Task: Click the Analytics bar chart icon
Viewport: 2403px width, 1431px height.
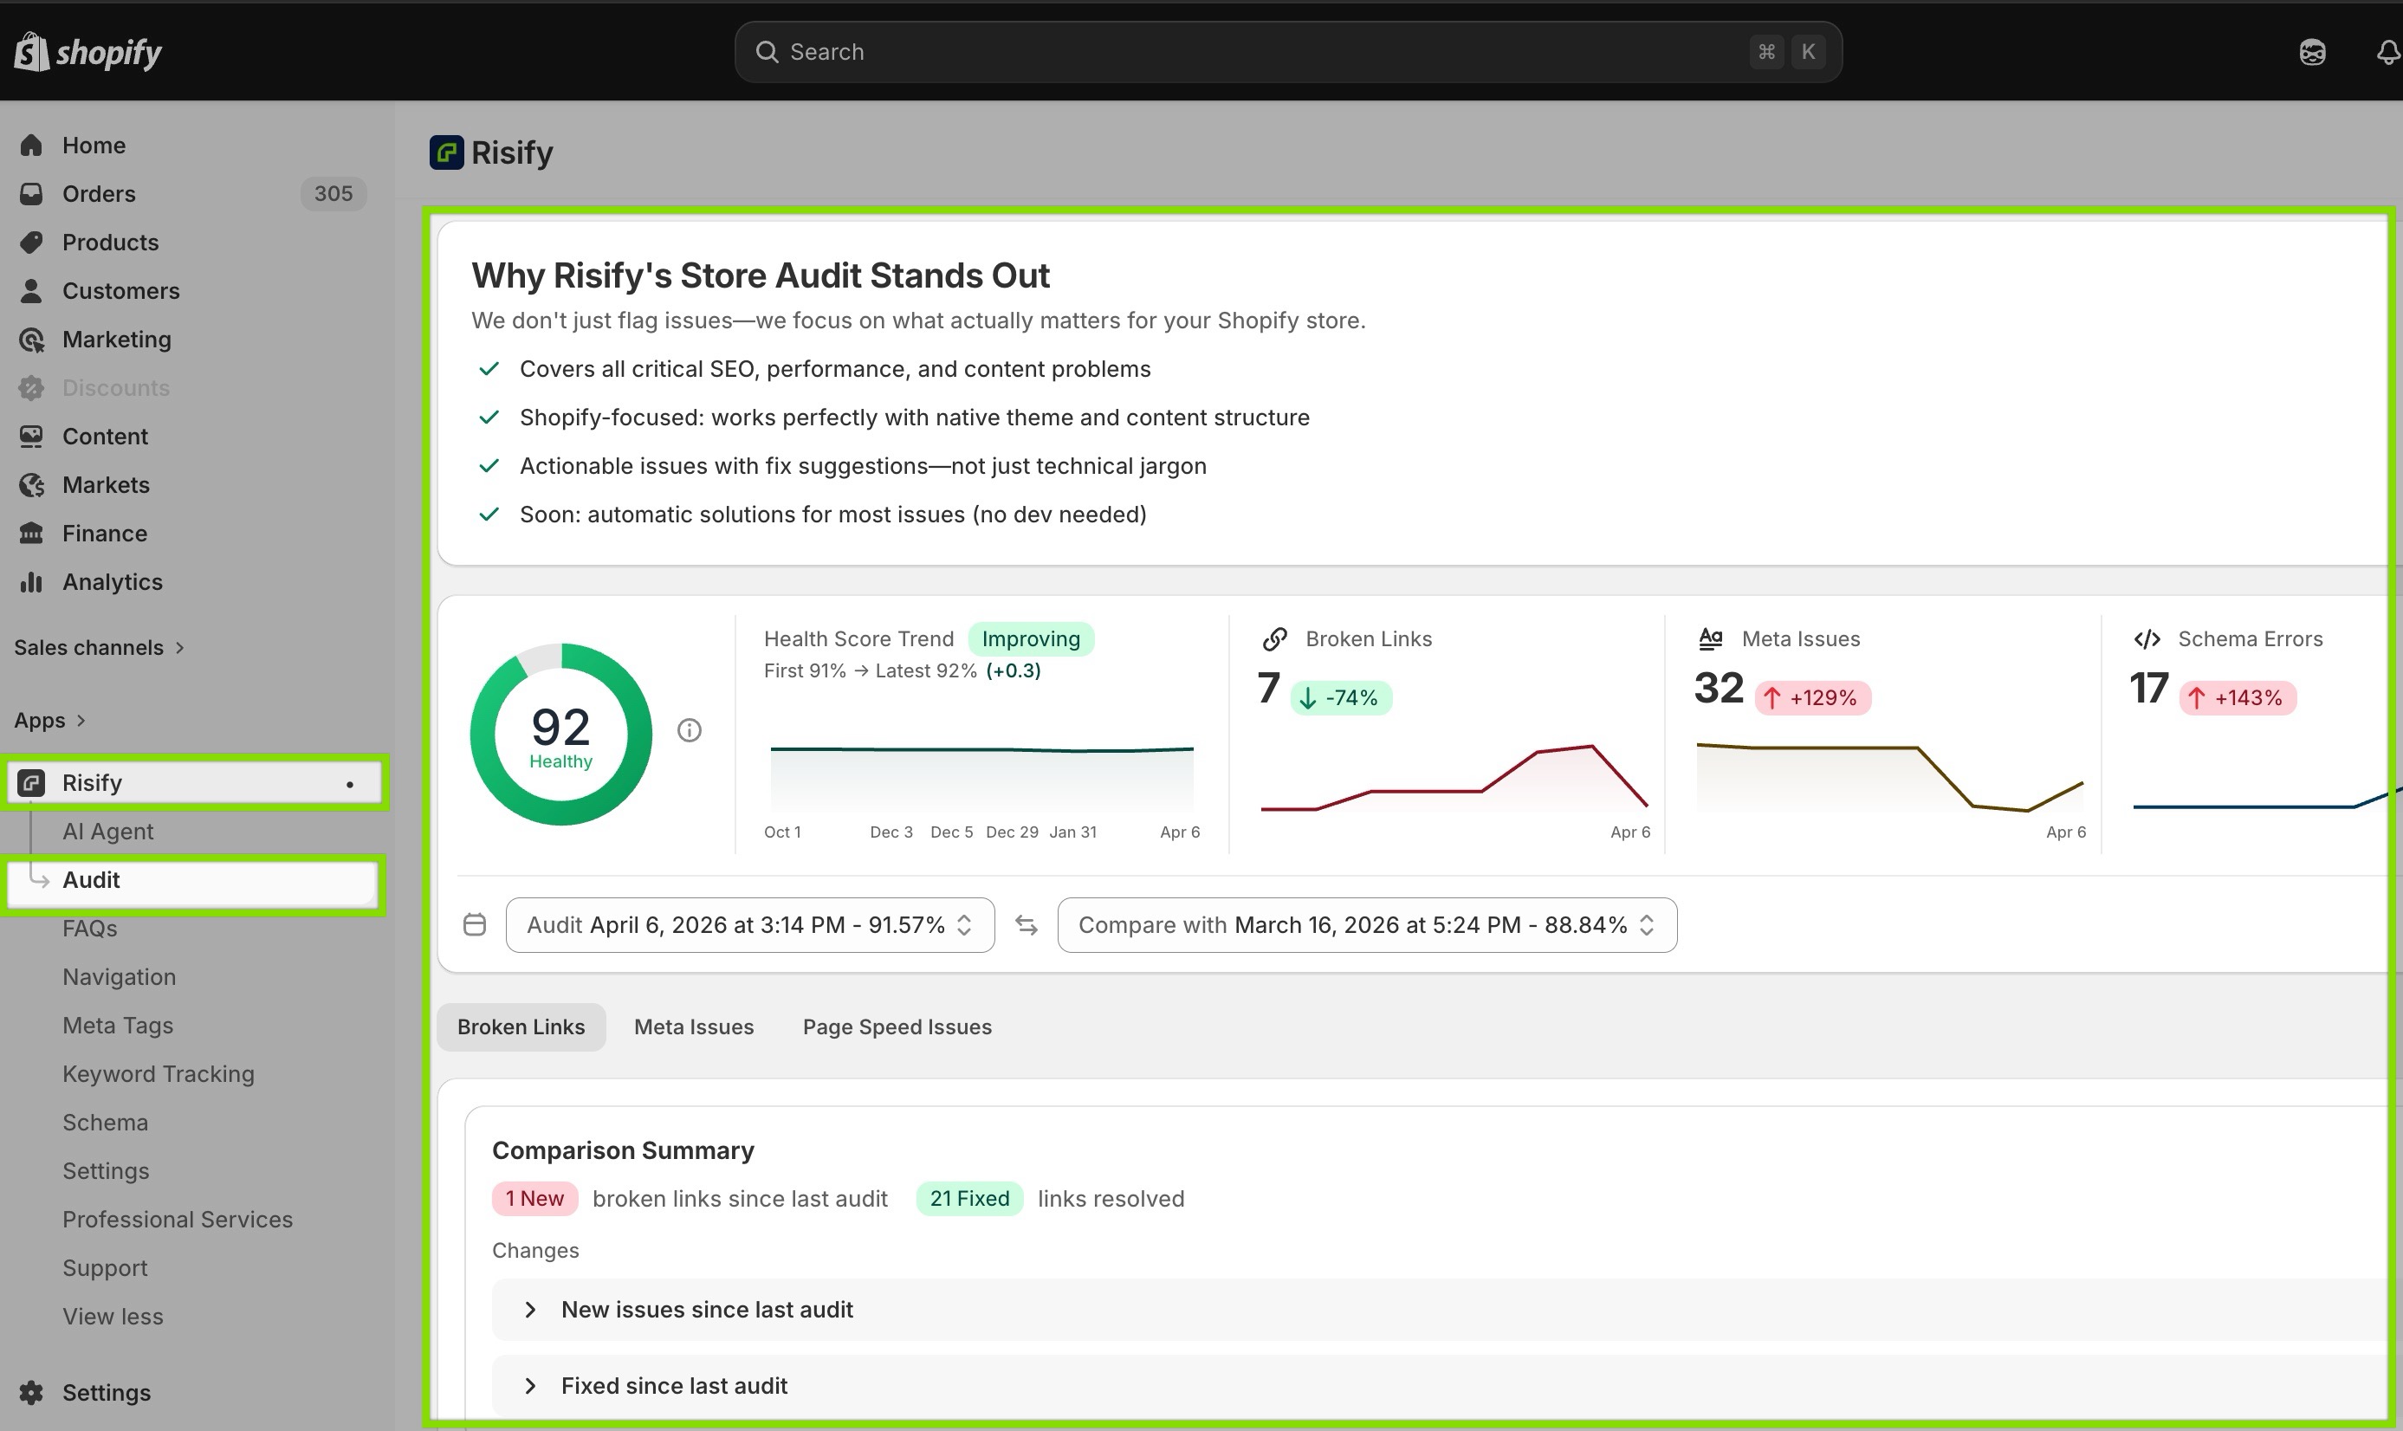Action: click(x=32, y=582)
